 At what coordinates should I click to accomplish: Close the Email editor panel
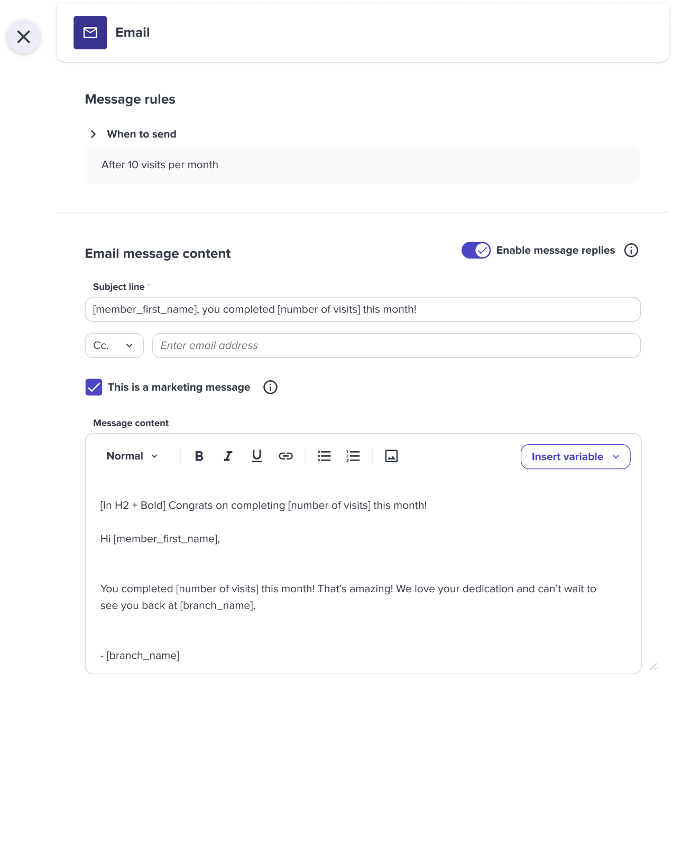click(23, 37)
